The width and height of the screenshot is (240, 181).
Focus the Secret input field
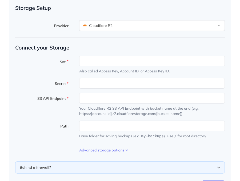pyautogui.click(x=152, y=83)
